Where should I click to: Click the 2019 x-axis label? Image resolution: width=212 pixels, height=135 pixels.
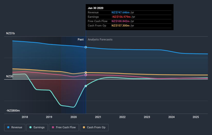click(49, 117)
